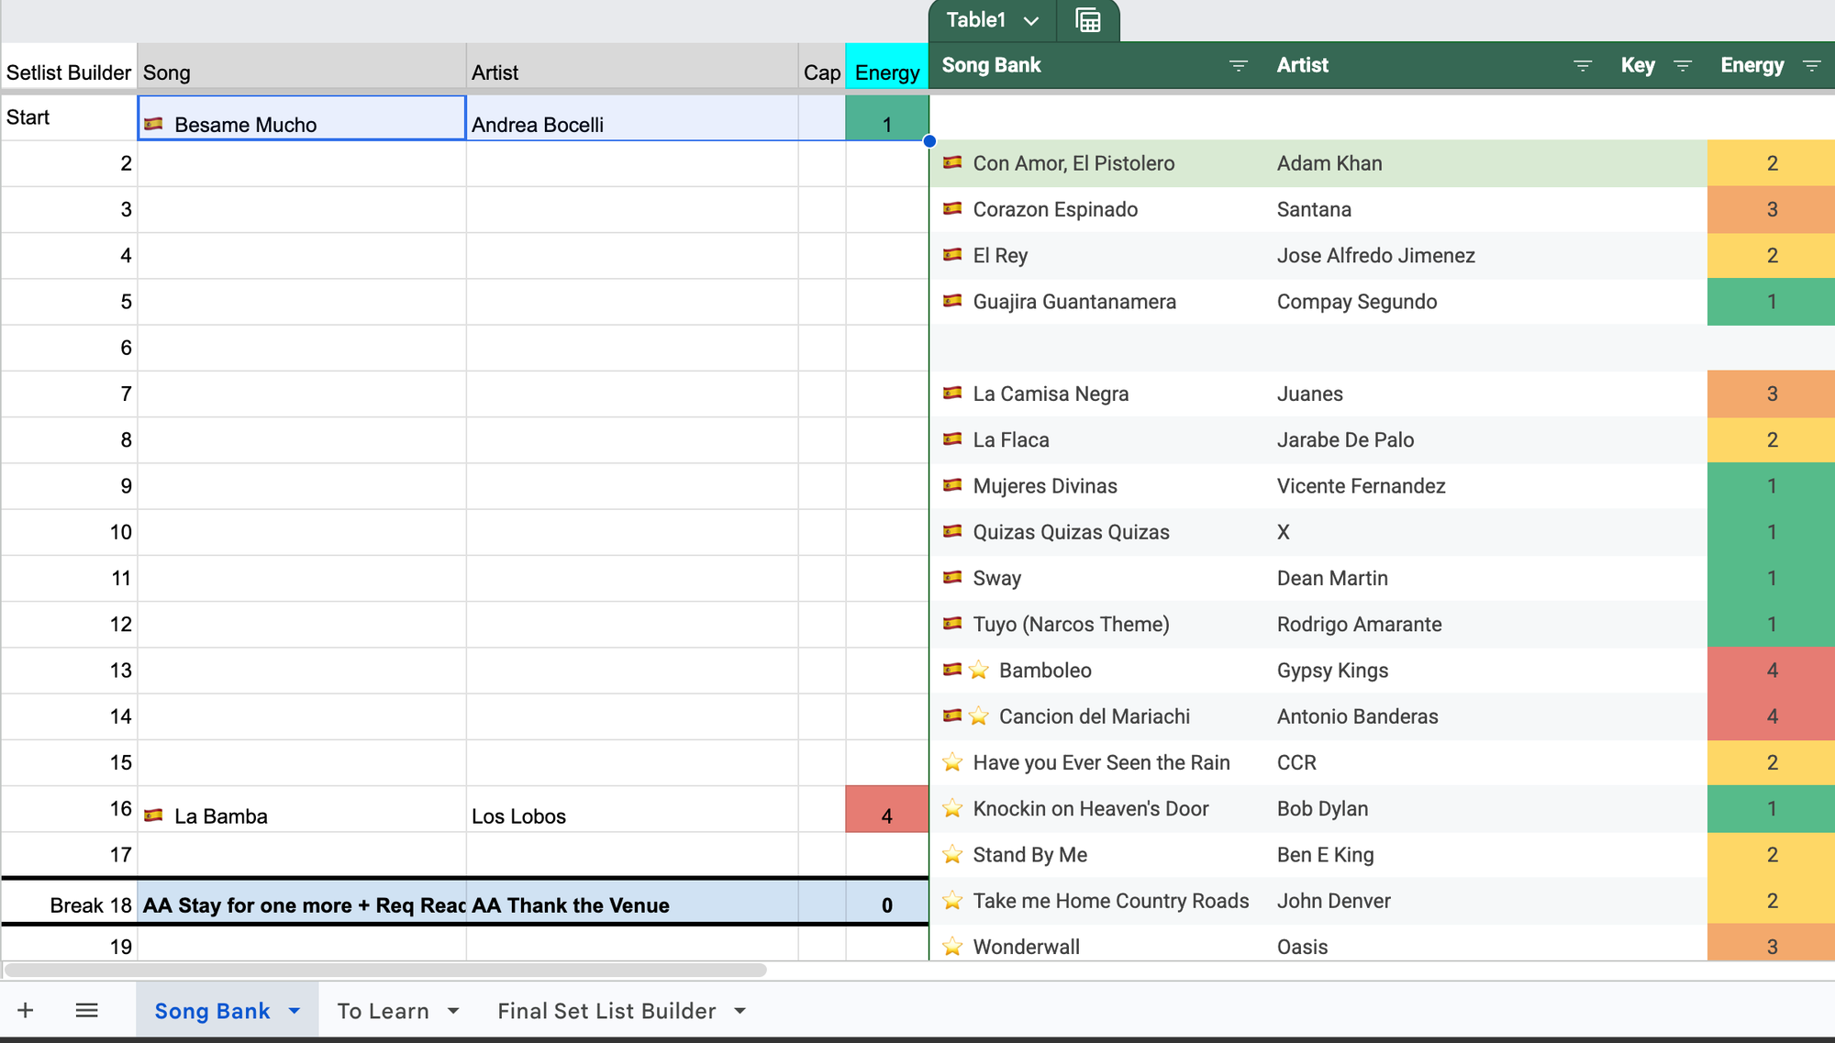Select the Dean Martin artist cell
Screen dimensions: 1835x1043
click(1439, 579)
